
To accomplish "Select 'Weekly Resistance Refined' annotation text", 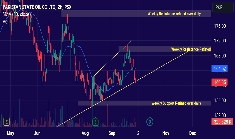I will (191, 49).
